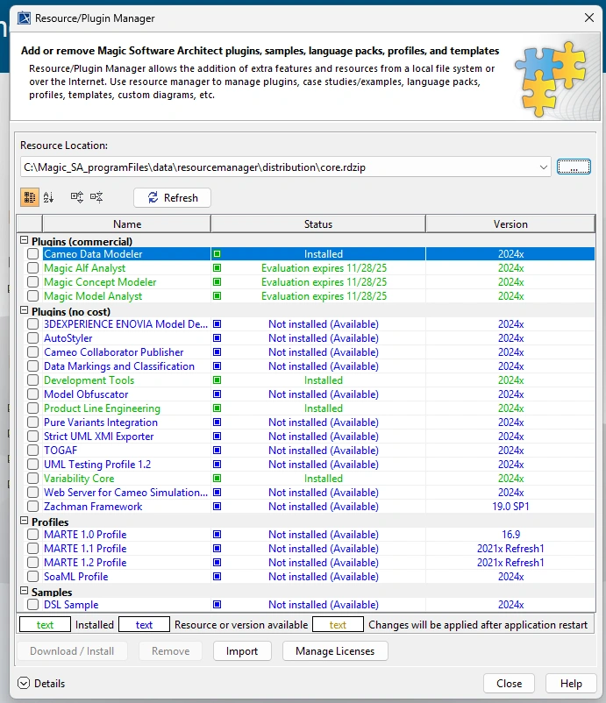Click the blue status icon for Model Obfuscator
This screenshot has height=703, width=606.
point(217,394)
